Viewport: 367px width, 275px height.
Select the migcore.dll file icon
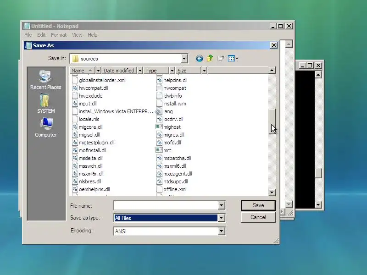click(75, 127)
